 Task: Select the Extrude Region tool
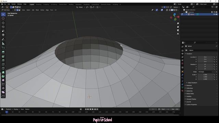3,52
